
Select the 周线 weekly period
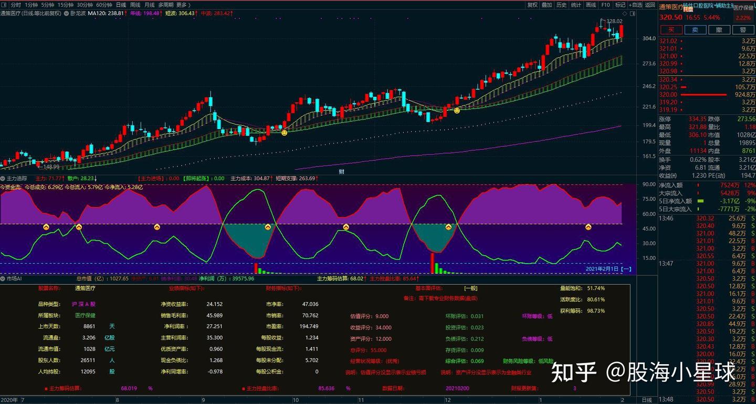(x=135, y=5)
